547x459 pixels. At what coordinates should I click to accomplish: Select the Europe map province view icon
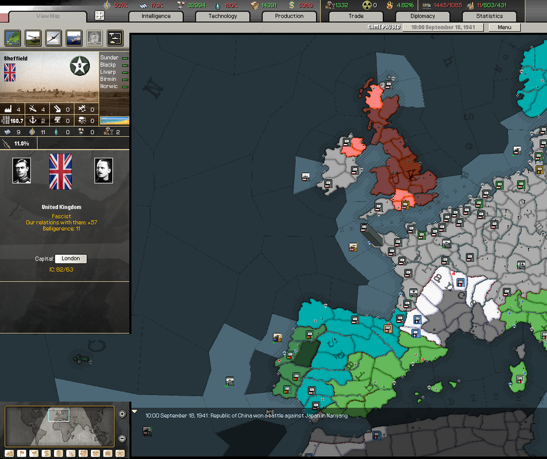coord(13,38)
